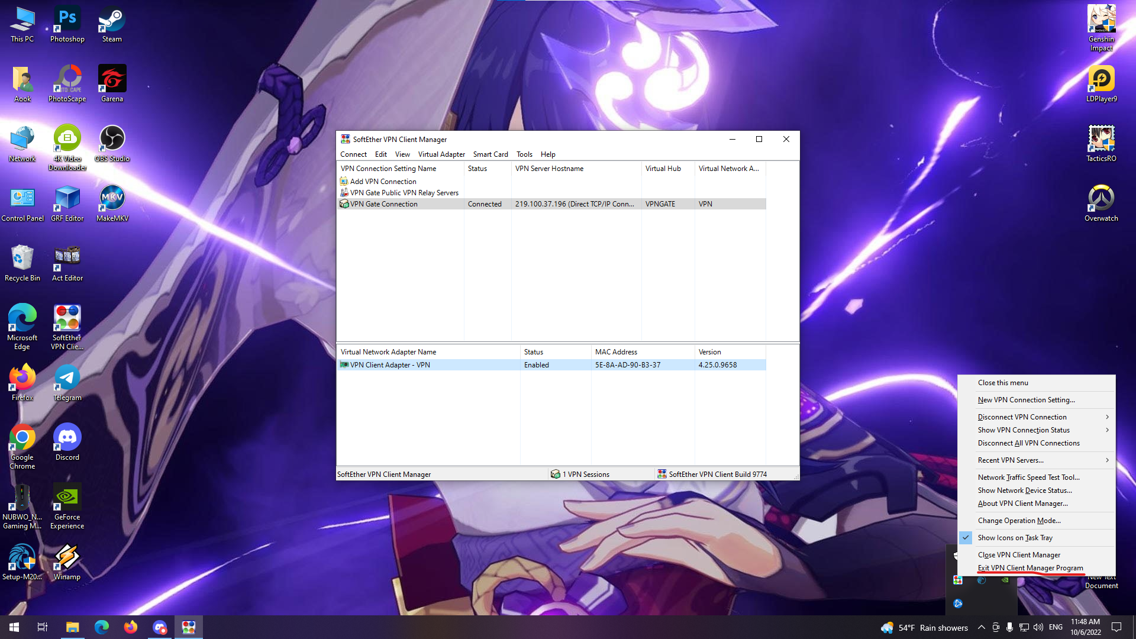Click the VPN Connection Setting Name column header
This screenshot has height=639, width=1136.
400,169
